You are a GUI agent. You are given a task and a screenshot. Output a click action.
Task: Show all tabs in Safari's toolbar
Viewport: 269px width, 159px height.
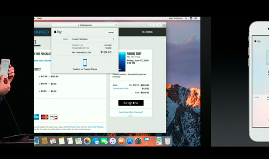tap(159, 25)
